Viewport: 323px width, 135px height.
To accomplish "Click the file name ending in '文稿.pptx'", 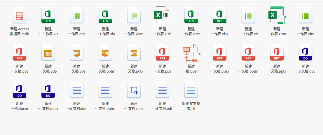I will 277,69.
